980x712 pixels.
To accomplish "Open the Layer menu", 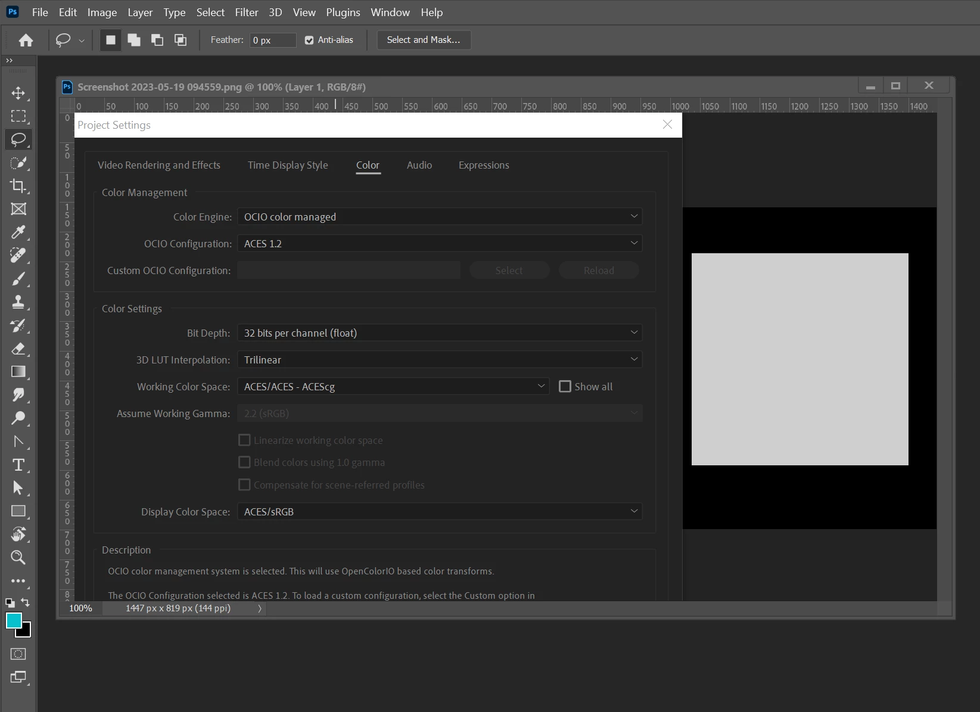I will tap(140, 13).
